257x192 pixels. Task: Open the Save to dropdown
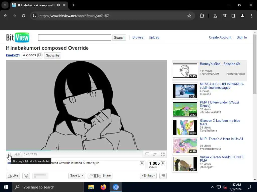pos(77,176)
